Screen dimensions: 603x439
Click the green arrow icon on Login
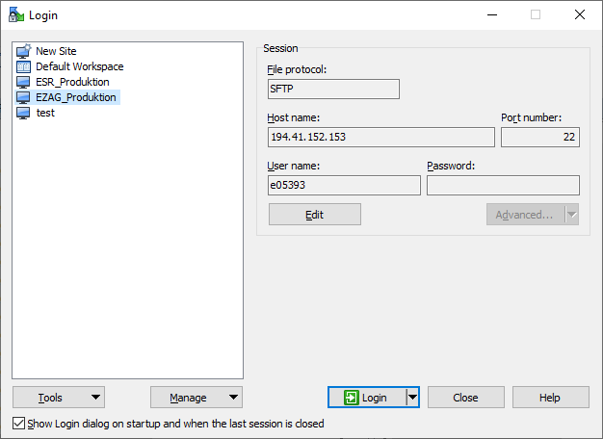point(352,398)
